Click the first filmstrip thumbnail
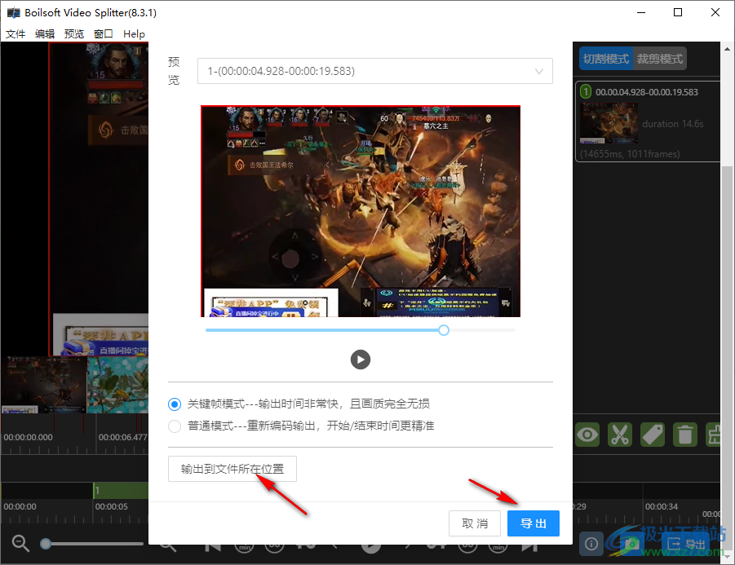The image size is (735, 565). click(x=44, y=385)
